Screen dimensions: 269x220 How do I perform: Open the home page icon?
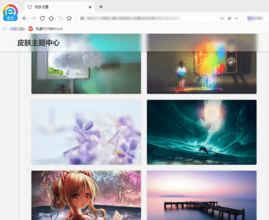pos(51,18)
